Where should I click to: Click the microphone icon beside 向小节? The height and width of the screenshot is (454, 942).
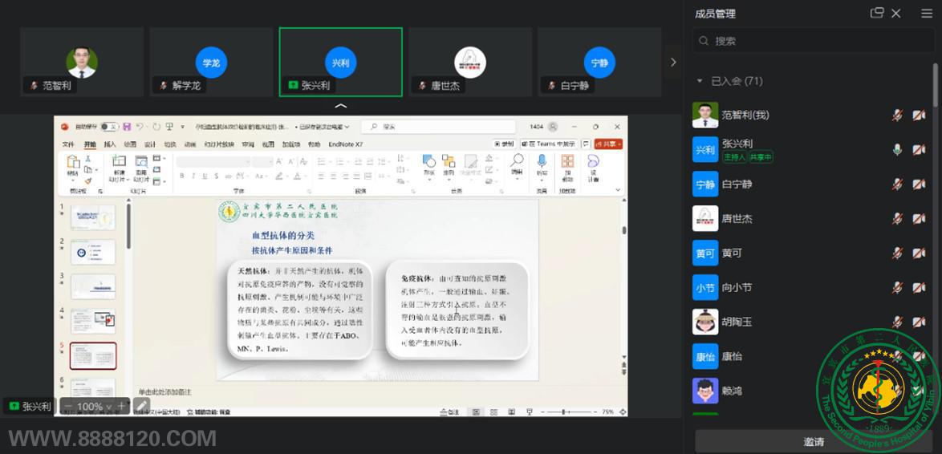coord(897,288)
